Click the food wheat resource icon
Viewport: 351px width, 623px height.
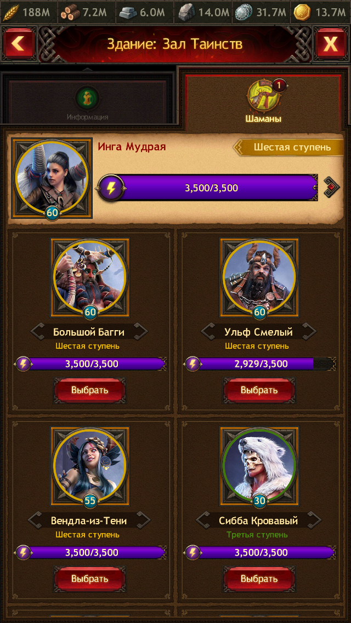[x=11, y=12]
